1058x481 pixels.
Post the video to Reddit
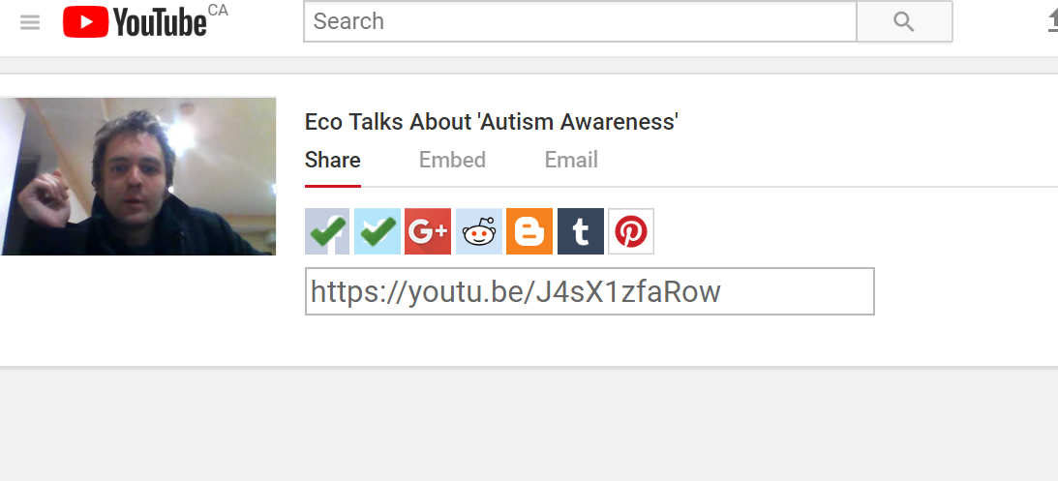coord(479,231)
